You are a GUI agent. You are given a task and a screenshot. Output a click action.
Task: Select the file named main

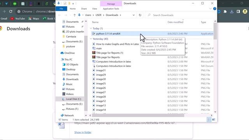99,48
